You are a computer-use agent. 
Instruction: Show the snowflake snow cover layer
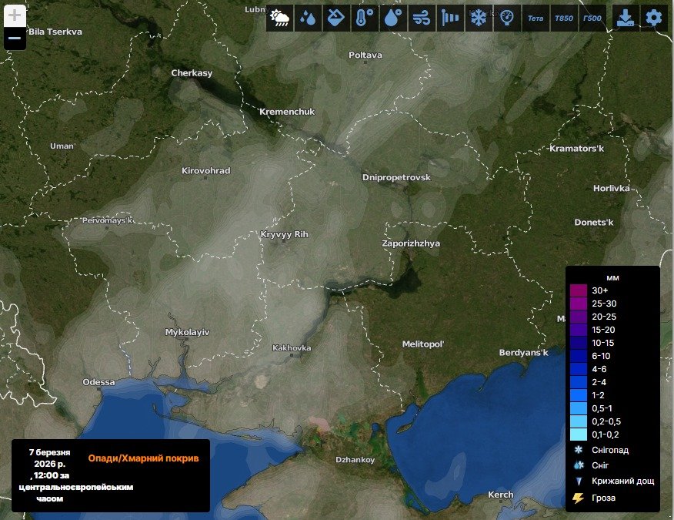click(x=478, y=17)
